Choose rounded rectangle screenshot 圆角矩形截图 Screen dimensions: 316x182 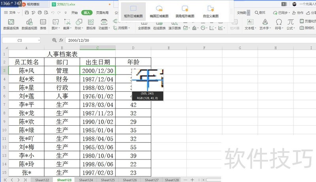point(185,12)
